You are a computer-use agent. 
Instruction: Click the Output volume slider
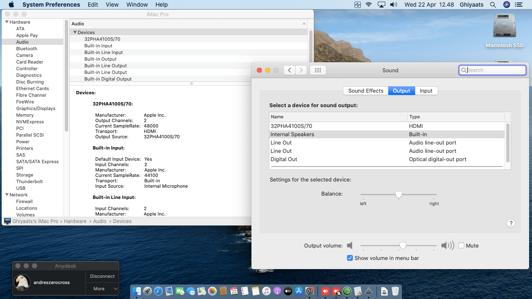click(x=402, y=246)
